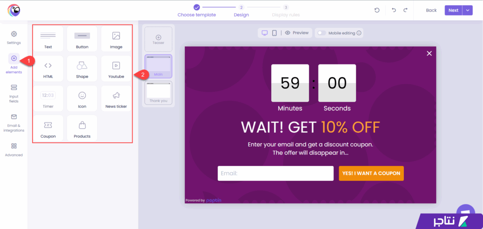Add a News ticker element

coord(116,98)
